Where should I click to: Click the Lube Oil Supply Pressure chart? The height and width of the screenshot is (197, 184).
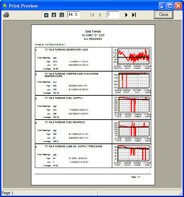(132, 156)
